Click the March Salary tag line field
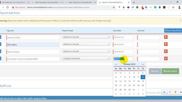The image size is (182, 102). pos(33,52)
